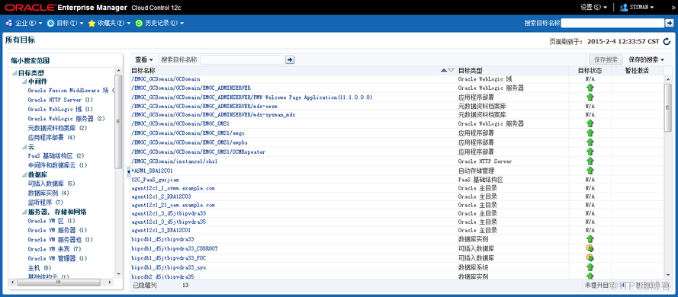Viewport: 678px width, 297px height.
Task: Click the status icon in the bipcdb1_d5jtbipvdra33_POC row
Action: (x=590, y=257)
